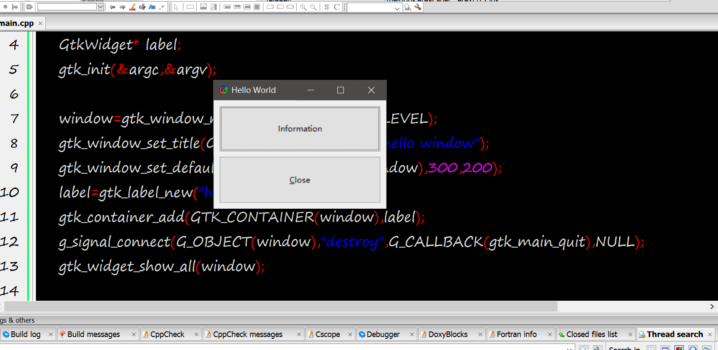Click the zoom out magnifier icon

(313, 7)
